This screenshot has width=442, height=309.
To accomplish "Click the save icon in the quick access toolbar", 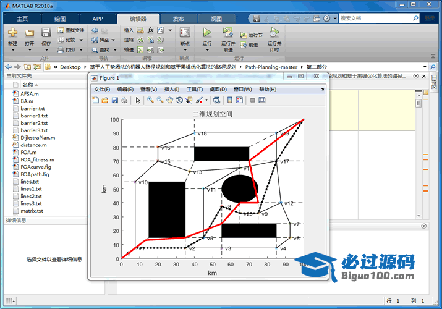I will point(256,19).
